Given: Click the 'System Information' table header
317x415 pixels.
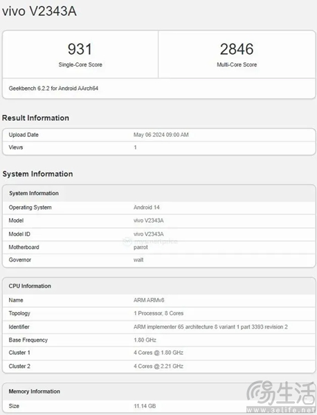Looking at the screenshot, I should (x=34, y=193).
